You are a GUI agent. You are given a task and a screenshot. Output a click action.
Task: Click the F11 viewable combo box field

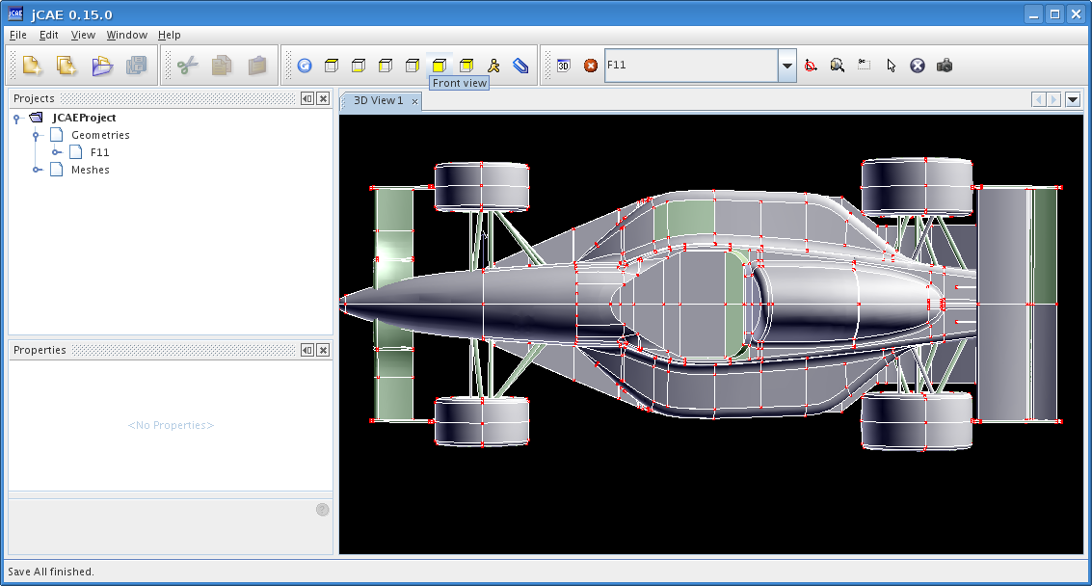(x=692, y=66)
